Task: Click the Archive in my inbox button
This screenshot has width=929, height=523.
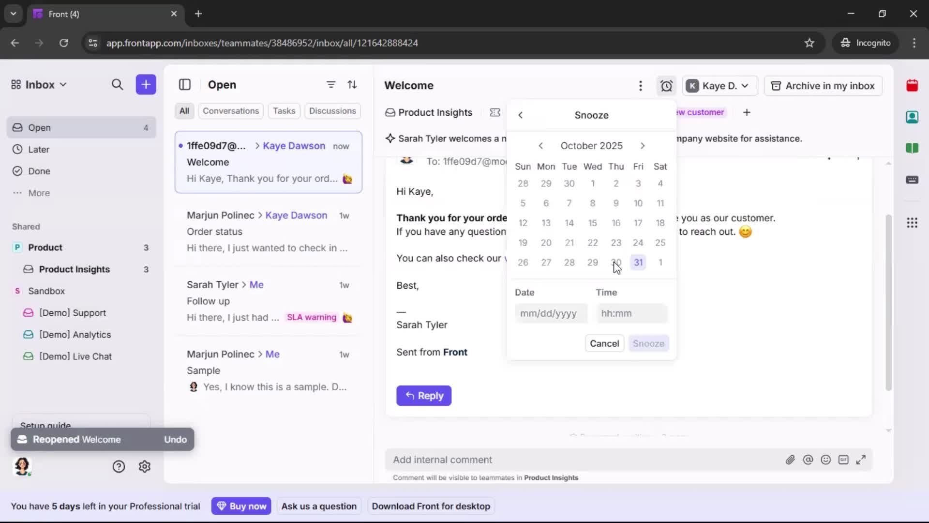Action: (x=823, y=86)
